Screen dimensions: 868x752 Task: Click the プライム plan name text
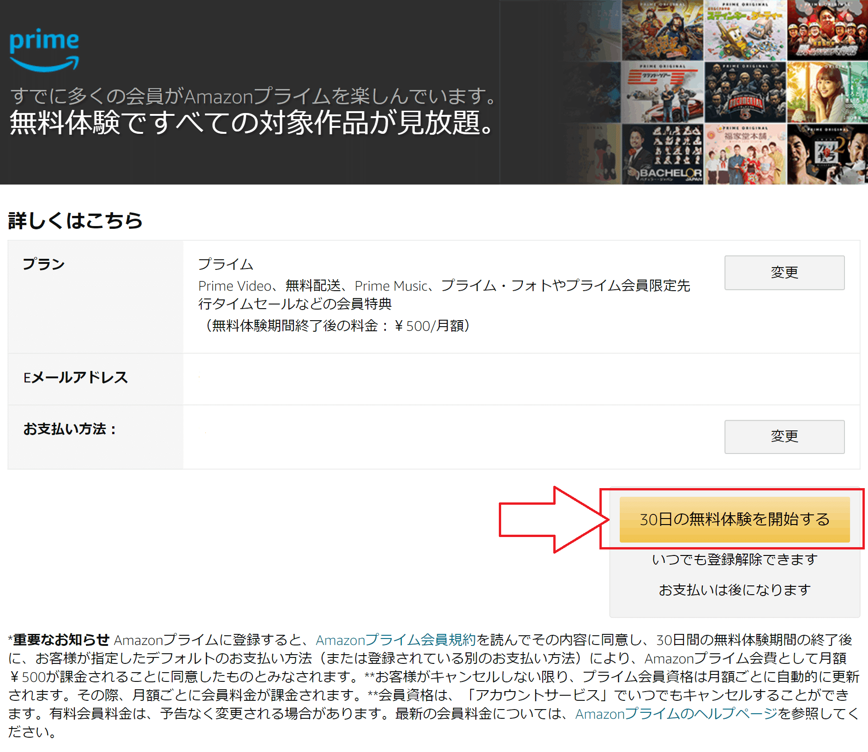point(226,264)
